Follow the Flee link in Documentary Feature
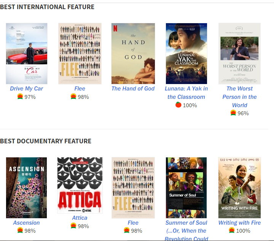274x241 pixels. point(133,223)
